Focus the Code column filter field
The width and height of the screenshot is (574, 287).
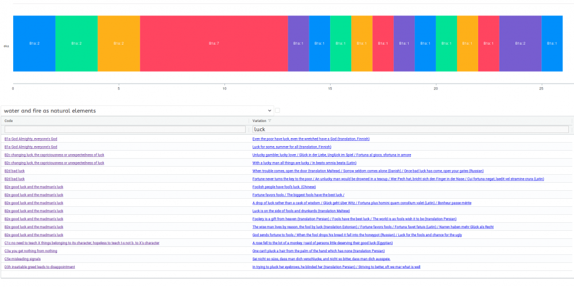click(x=125, y=129)
